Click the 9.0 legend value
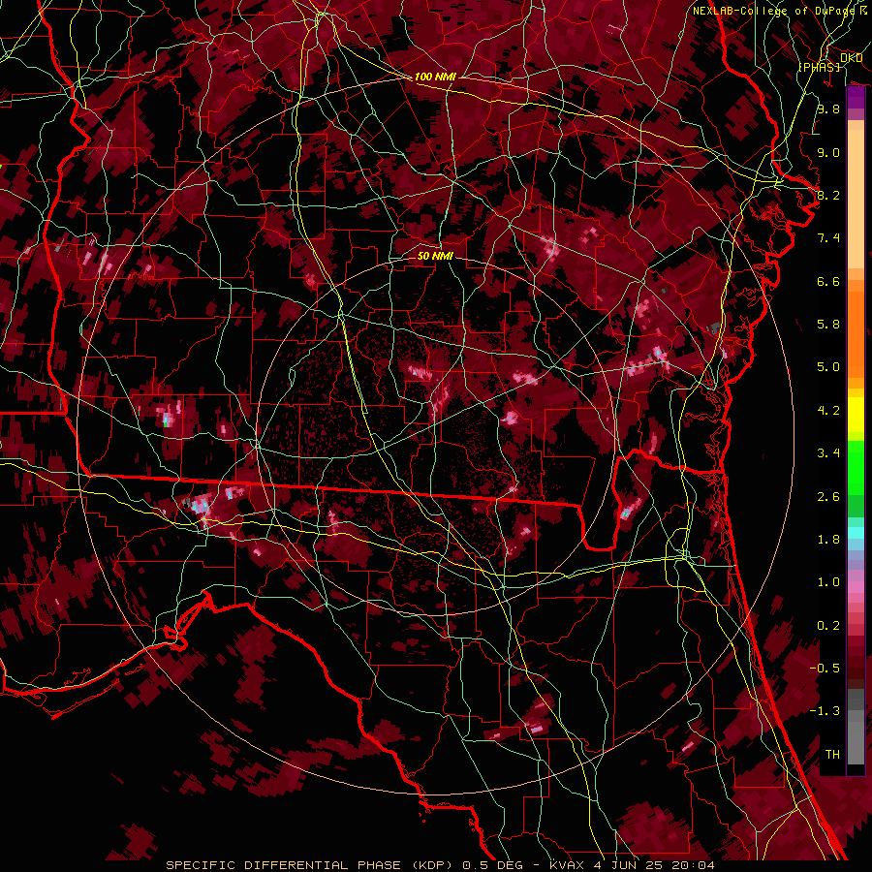The width and height of the screenshot is (872, 872). click(828, 152)
